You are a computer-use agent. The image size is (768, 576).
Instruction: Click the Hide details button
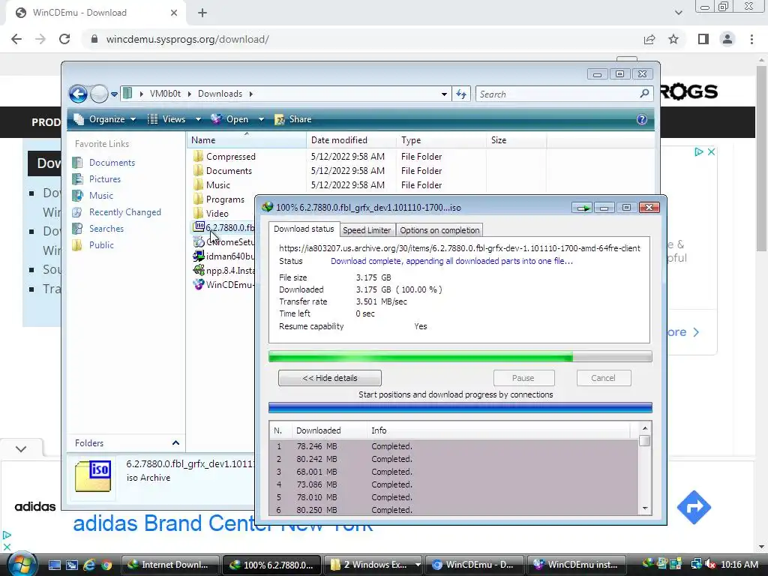pyautogui.click(x=330, y=378)
